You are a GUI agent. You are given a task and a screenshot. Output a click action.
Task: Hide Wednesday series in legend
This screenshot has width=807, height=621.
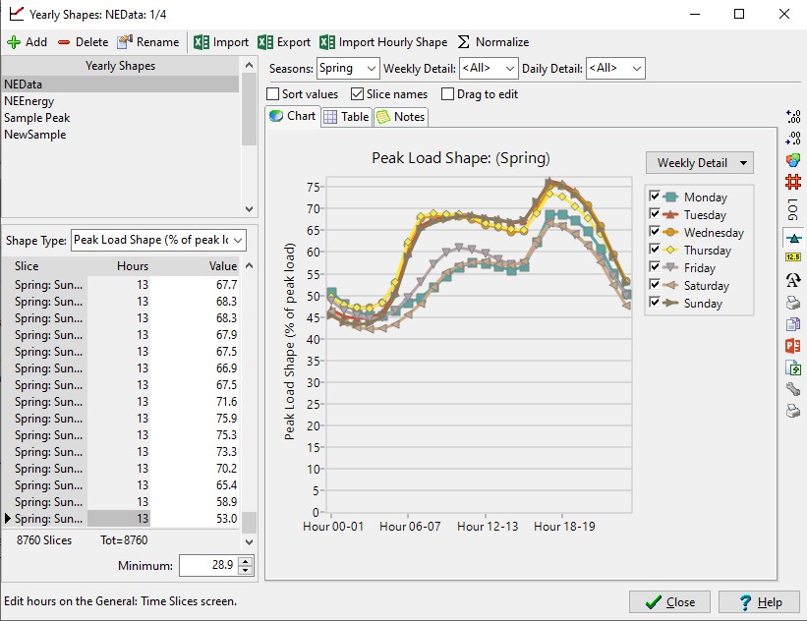(655, 231)
